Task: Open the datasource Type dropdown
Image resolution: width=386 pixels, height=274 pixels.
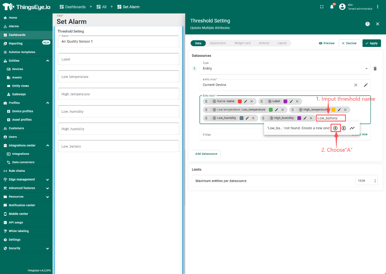Action: click(366, 68)
